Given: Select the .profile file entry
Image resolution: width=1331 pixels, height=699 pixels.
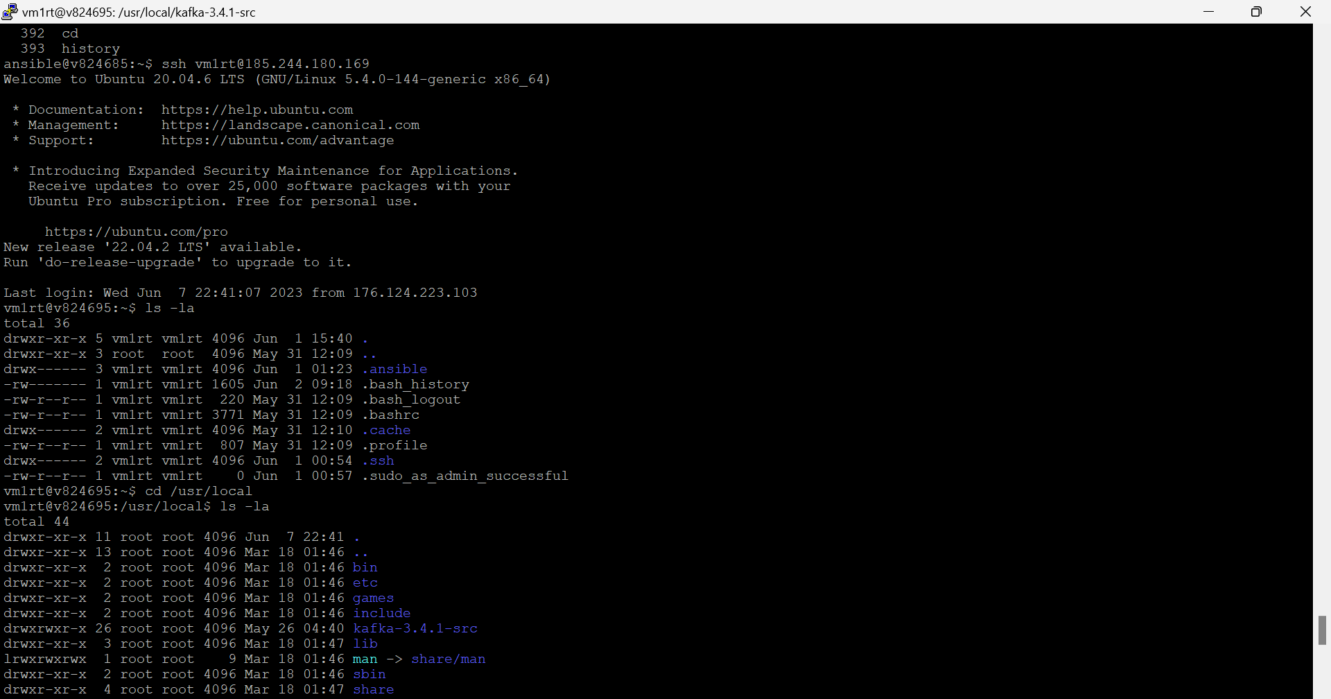Looking at the screenshot, I should (x=395, y=445).
